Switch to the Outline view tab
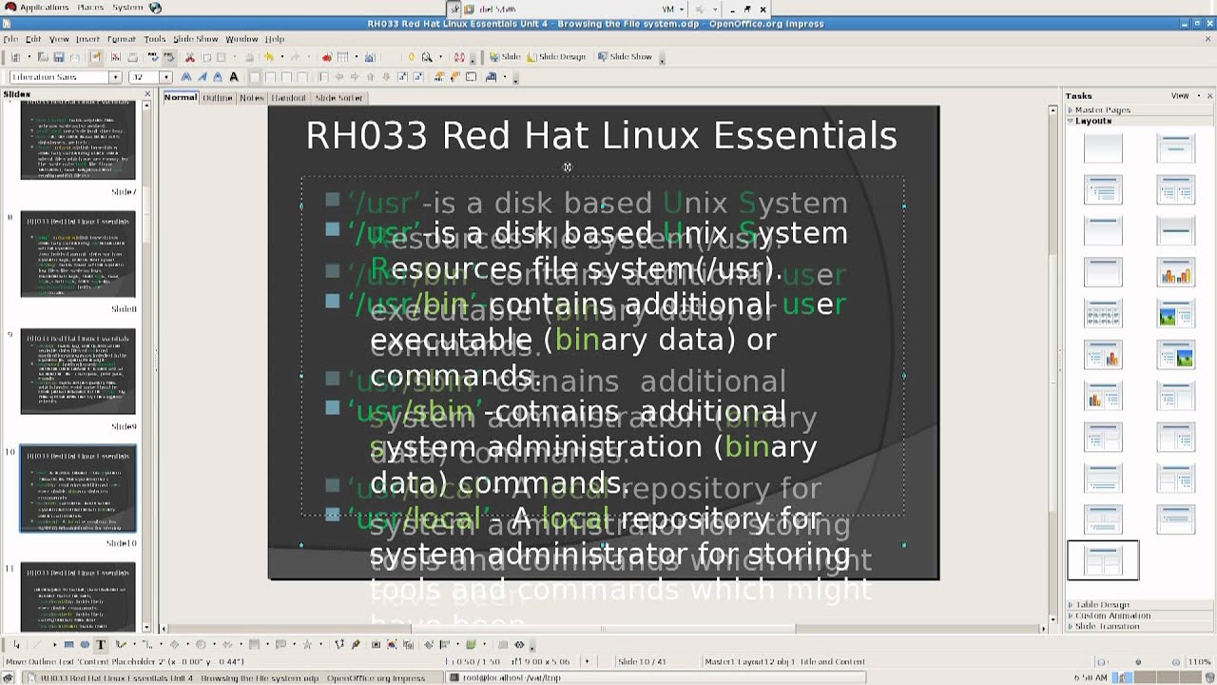Screen dimensions: 1217x685 (217, 98)
